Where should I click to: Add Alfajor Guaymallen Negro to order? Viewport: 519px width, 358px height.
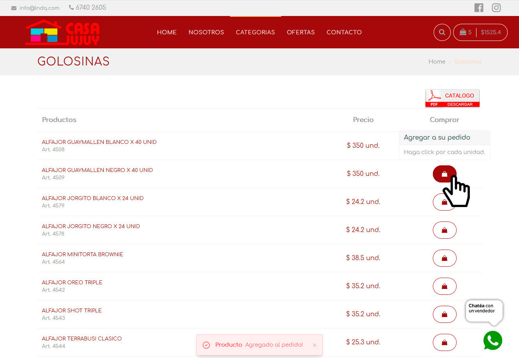click(445, 174)
